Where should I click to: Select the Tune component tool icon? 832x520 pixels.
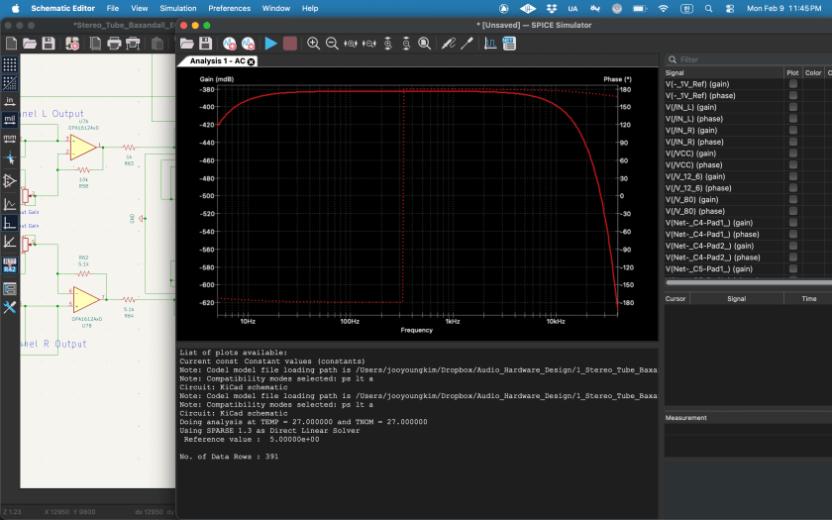466,44
